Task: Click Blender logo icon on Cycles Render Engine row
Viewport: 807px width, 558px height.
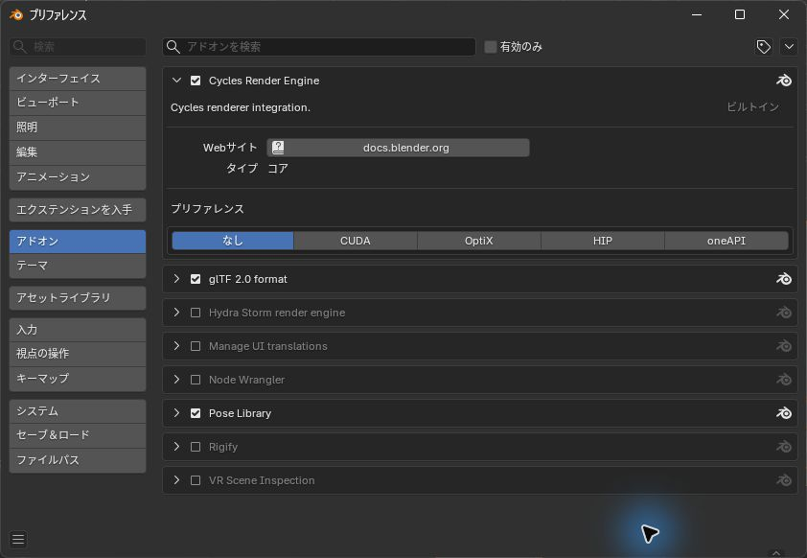Action: pos(783,81)
